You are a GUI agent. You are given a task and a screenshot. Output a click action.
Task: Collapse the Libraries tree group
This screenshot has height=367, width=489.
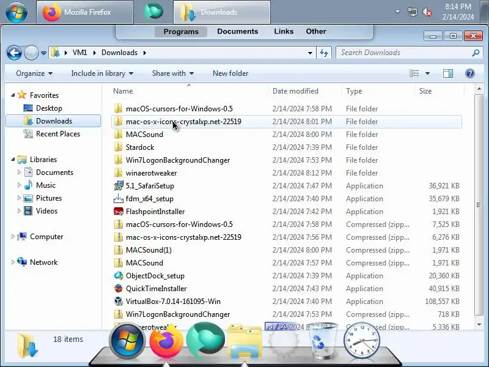[x=13, y=159]
